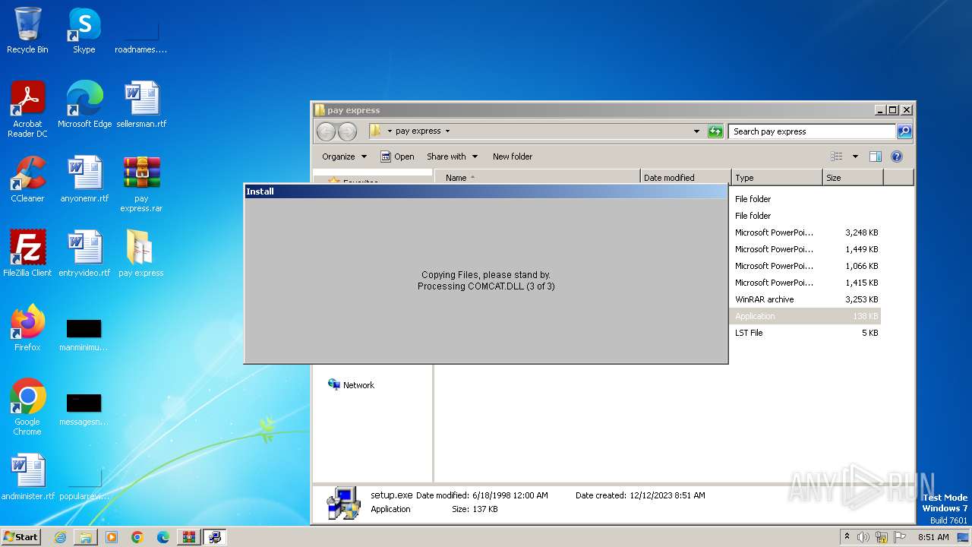
Task: Select the LST File row
Action: (x=806, y=333)
